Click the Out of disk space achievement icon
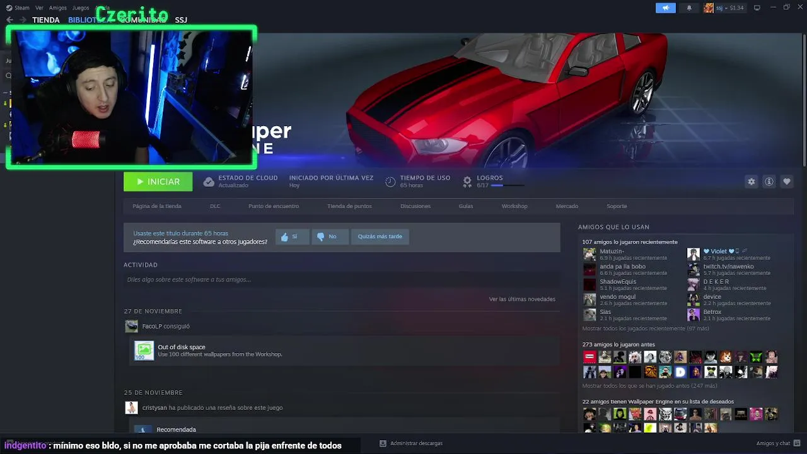Screen dimensions: 807x454 pyautogui.click(x=144, y=351)
